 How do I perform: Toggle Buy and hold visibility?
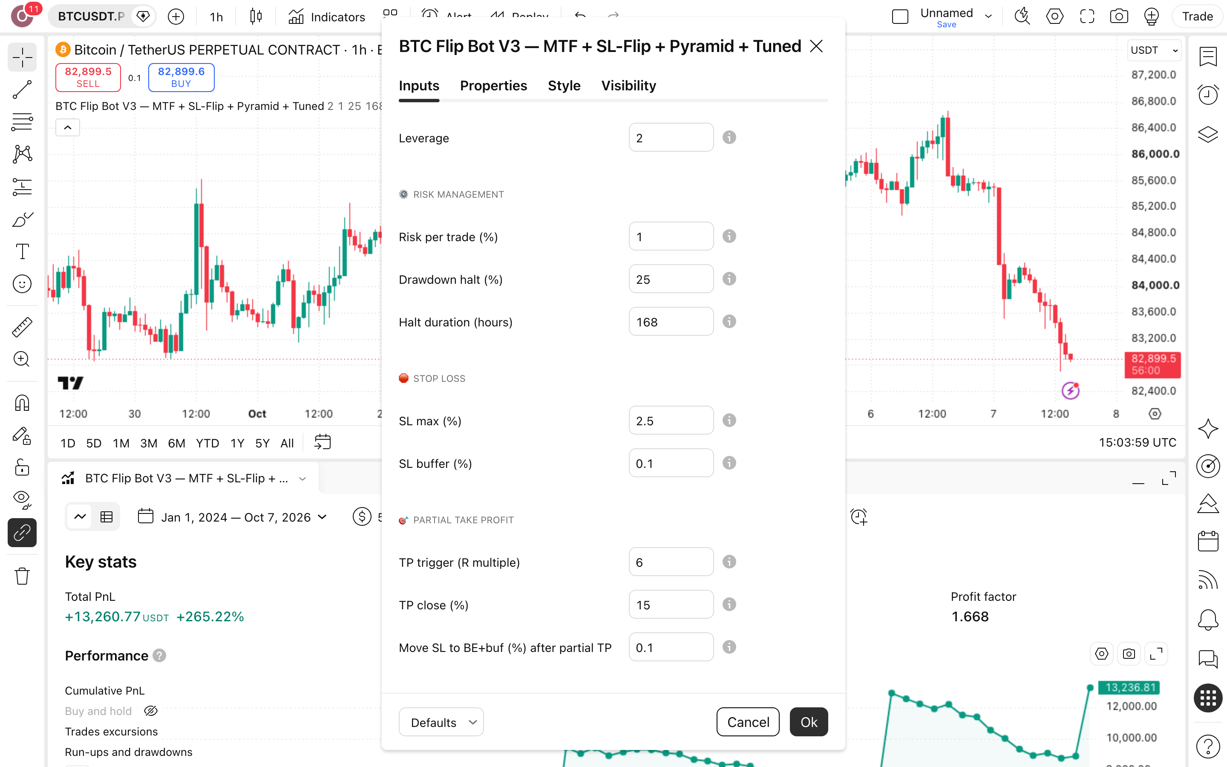150,711
